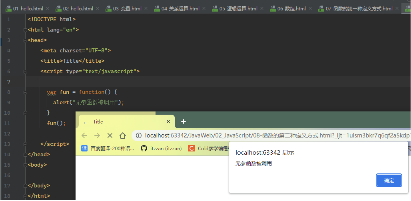Click the alert message 无参函数被调用
The height and width of the screenshot is (201, 411).
[x=253, y=164]
